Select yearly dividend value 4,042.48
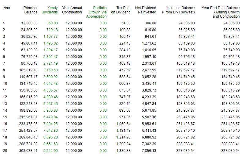This screenshot has height=158, width=245. click(x=50, y=84)
